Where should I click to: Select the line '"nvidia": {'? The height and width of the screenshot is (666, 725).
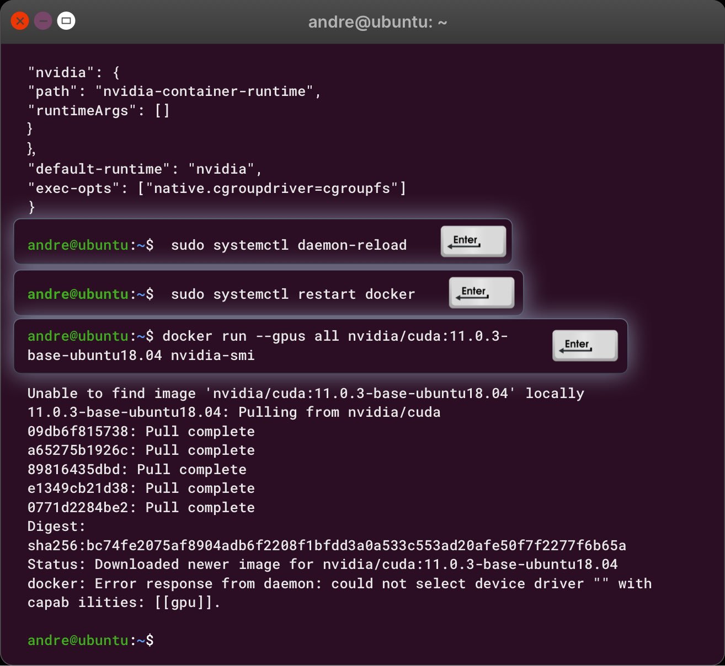pos(74,72)
